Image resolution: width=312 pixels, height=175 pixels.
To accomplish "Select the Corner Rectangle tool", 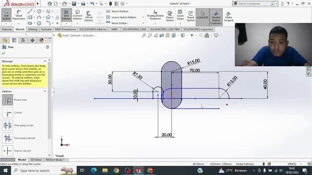I will pyautogui.click(x=30, y=17).
